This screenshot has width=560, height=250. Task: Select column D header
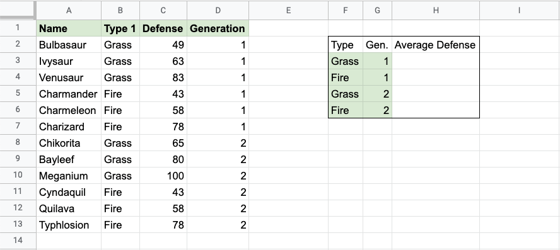tap(218, 10)
